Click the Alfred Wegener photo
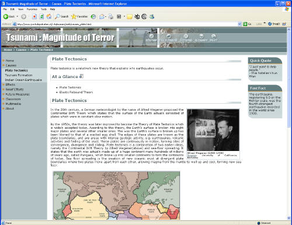The width and height of the screenshot is (292, 225). click(x=213, y=130)
